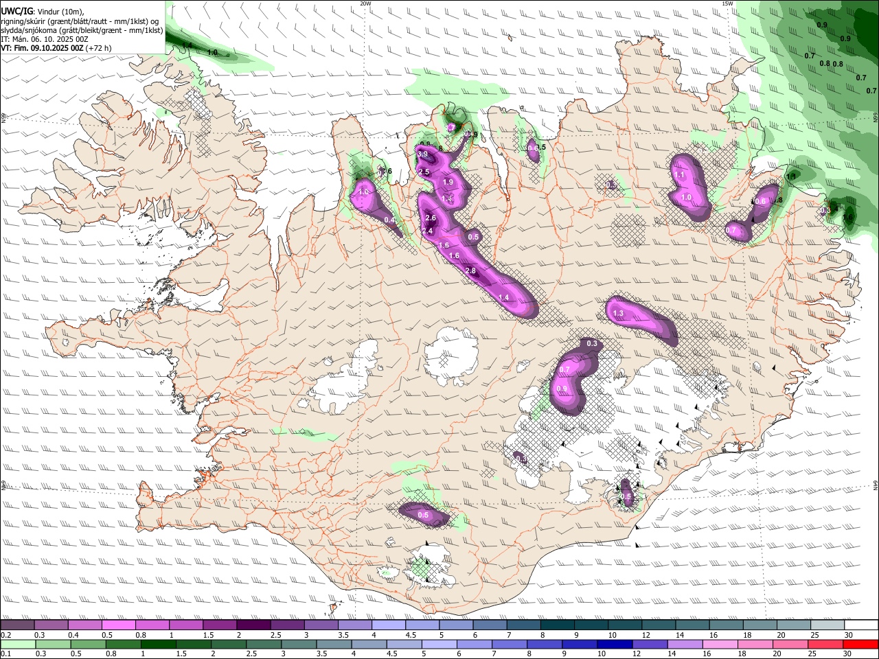Viewport: 879px width, 659px height.
Task: Click the dark teal swatch labeled 8 in upper scale
Action: (558, 625)
